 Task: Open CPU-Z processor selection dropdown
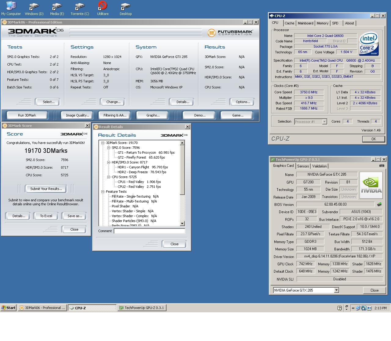point(324,122)
